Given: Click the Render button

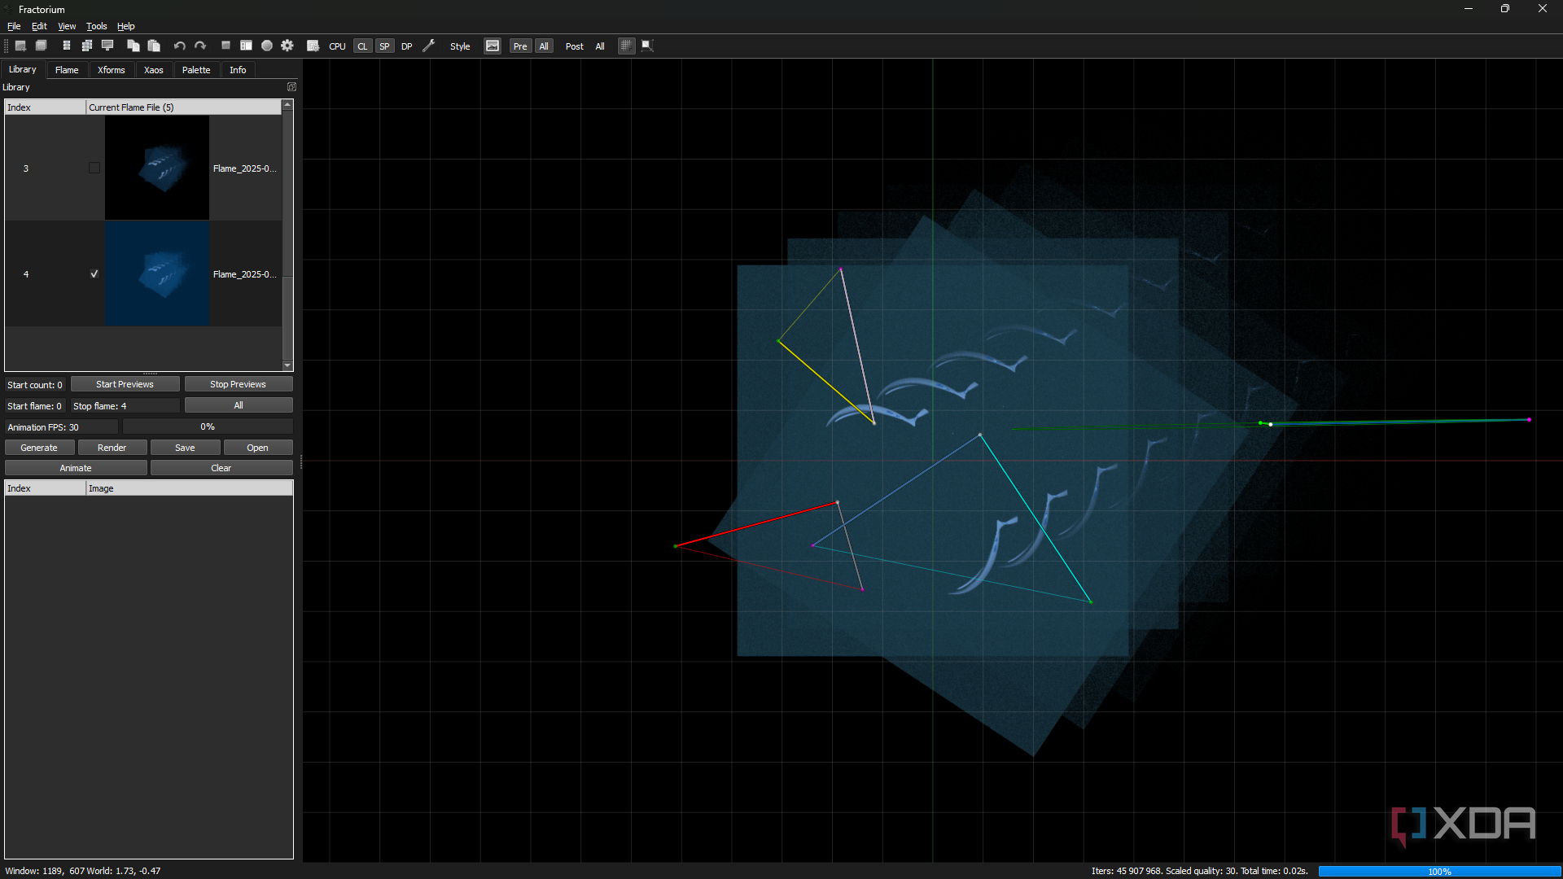Looking at the screenshot, I should point(112,448).
